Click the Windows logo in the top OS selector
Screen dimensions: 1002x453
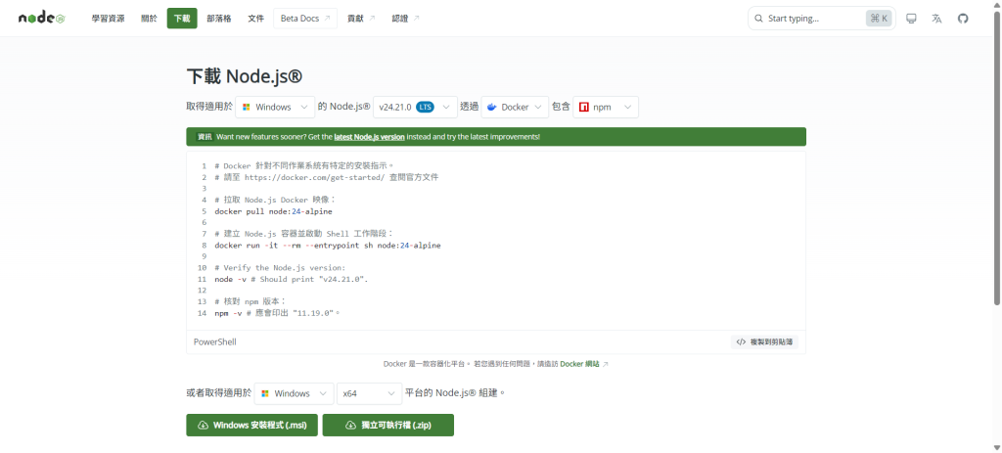(246, 108)
